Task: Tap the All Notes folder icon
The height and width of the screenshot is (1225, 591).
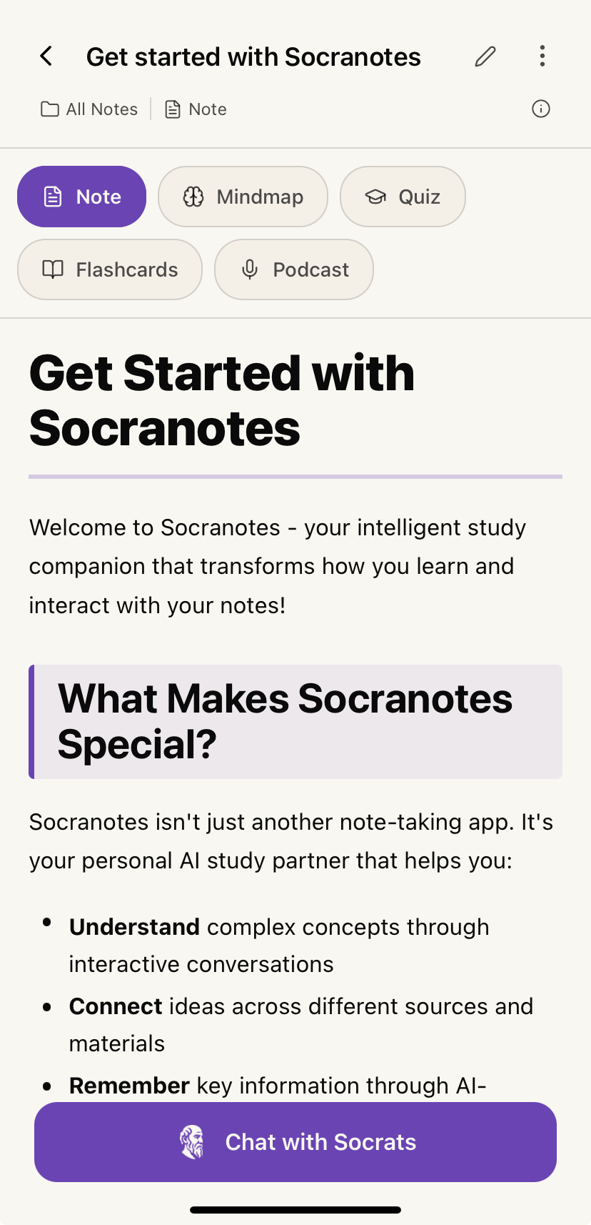Action: pos(50,109)
